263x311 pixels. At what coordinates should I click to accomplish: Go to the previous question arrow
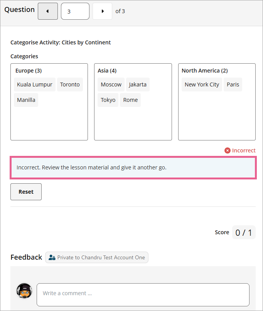click(x=48, y=11)
